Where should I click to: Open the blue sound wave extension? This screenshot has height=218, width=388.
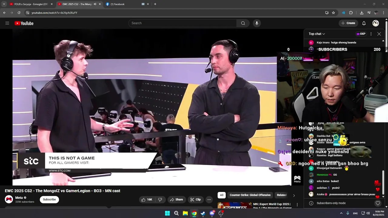coord(343,13)
